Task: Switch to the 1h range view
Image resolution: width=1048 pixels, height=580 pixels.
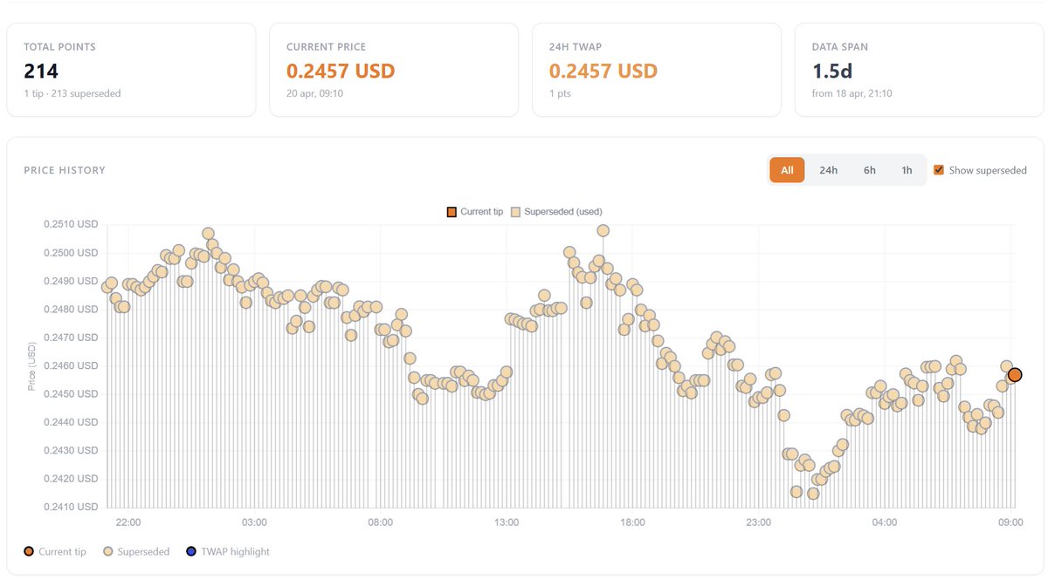Action: (907, 170)
